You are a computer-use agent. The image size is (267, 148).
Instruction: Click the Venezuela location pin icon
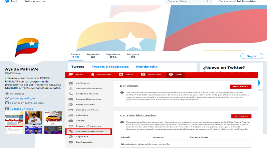[7, 93]
